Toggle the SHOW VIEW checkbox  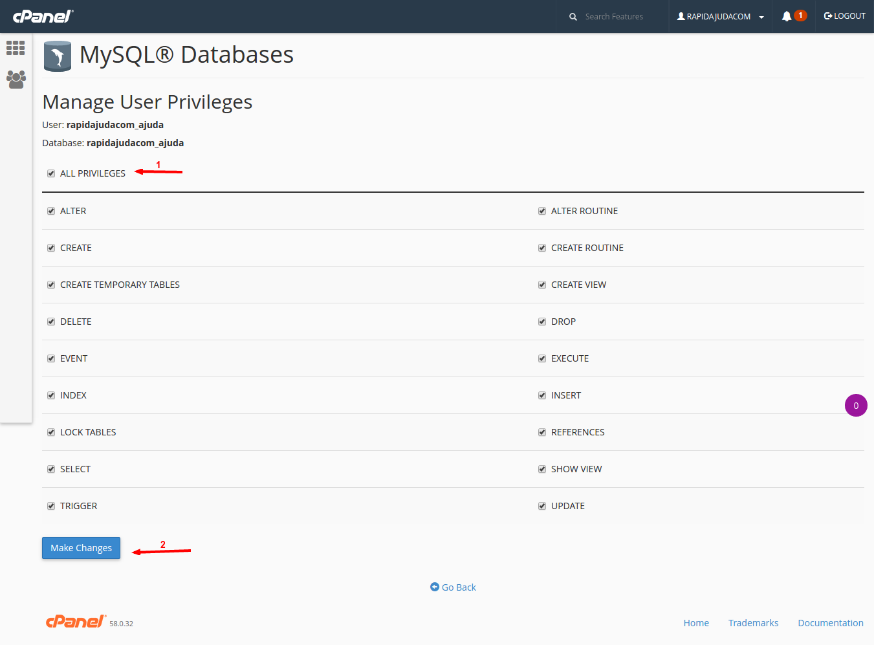(541, 468)
